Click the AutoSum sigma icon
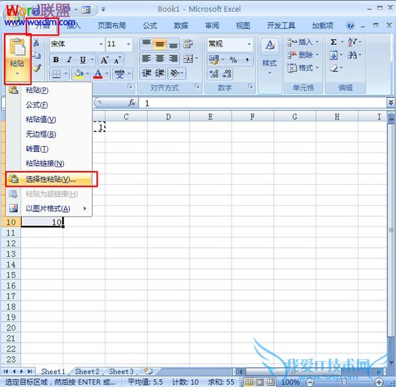Image resolution: width=396 pixels, height=387 pixels. tap(333, 42)
